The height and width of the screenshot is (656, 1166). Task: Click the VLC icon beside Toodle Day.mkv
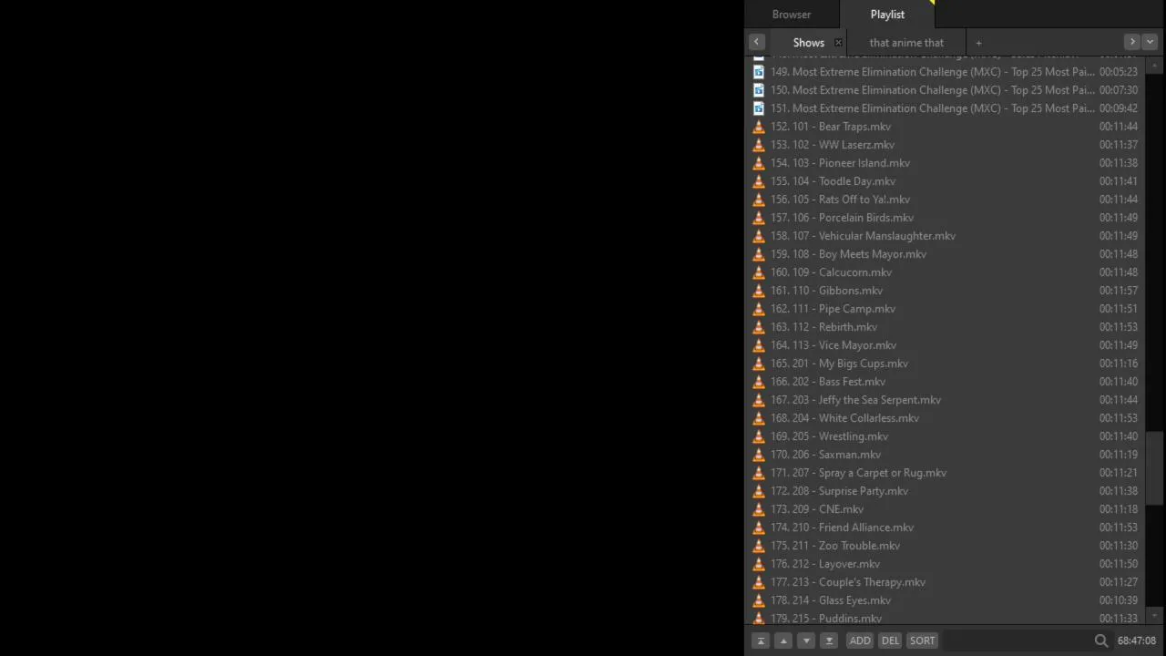coord(759,181)
